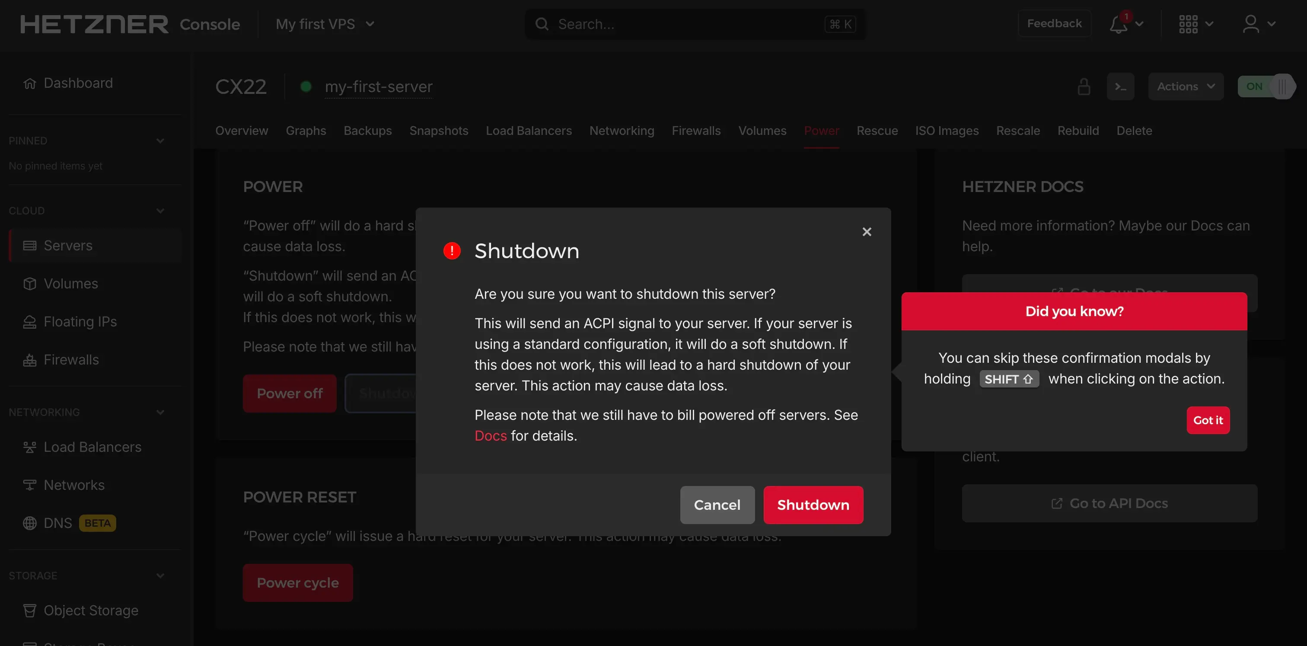Select Servers in the sidebar
The image size is (1307, 646).
[x=68, y=245]
